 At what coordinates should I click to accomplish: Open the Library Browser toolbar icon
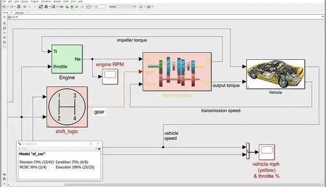point(41,7)
